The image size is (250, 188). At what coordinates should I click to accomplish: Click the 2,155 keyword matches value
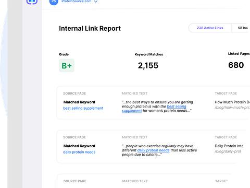(x=148, y=66)
